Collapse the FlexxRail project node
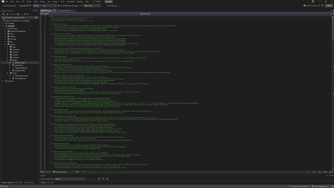 [3, 26]
